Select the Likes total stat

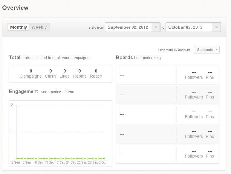[x=65, y=73]
